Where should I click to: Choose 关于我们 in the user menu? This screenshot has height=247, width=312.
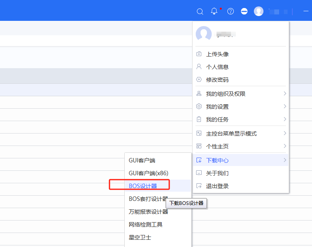click(217, 173)
